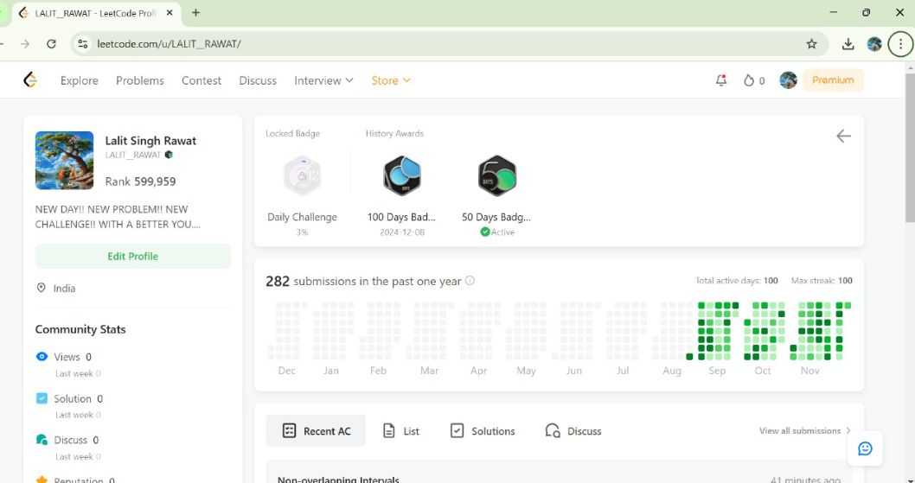
Task: Click the LeetCode logo in the navbar
Action: [30, 79]
